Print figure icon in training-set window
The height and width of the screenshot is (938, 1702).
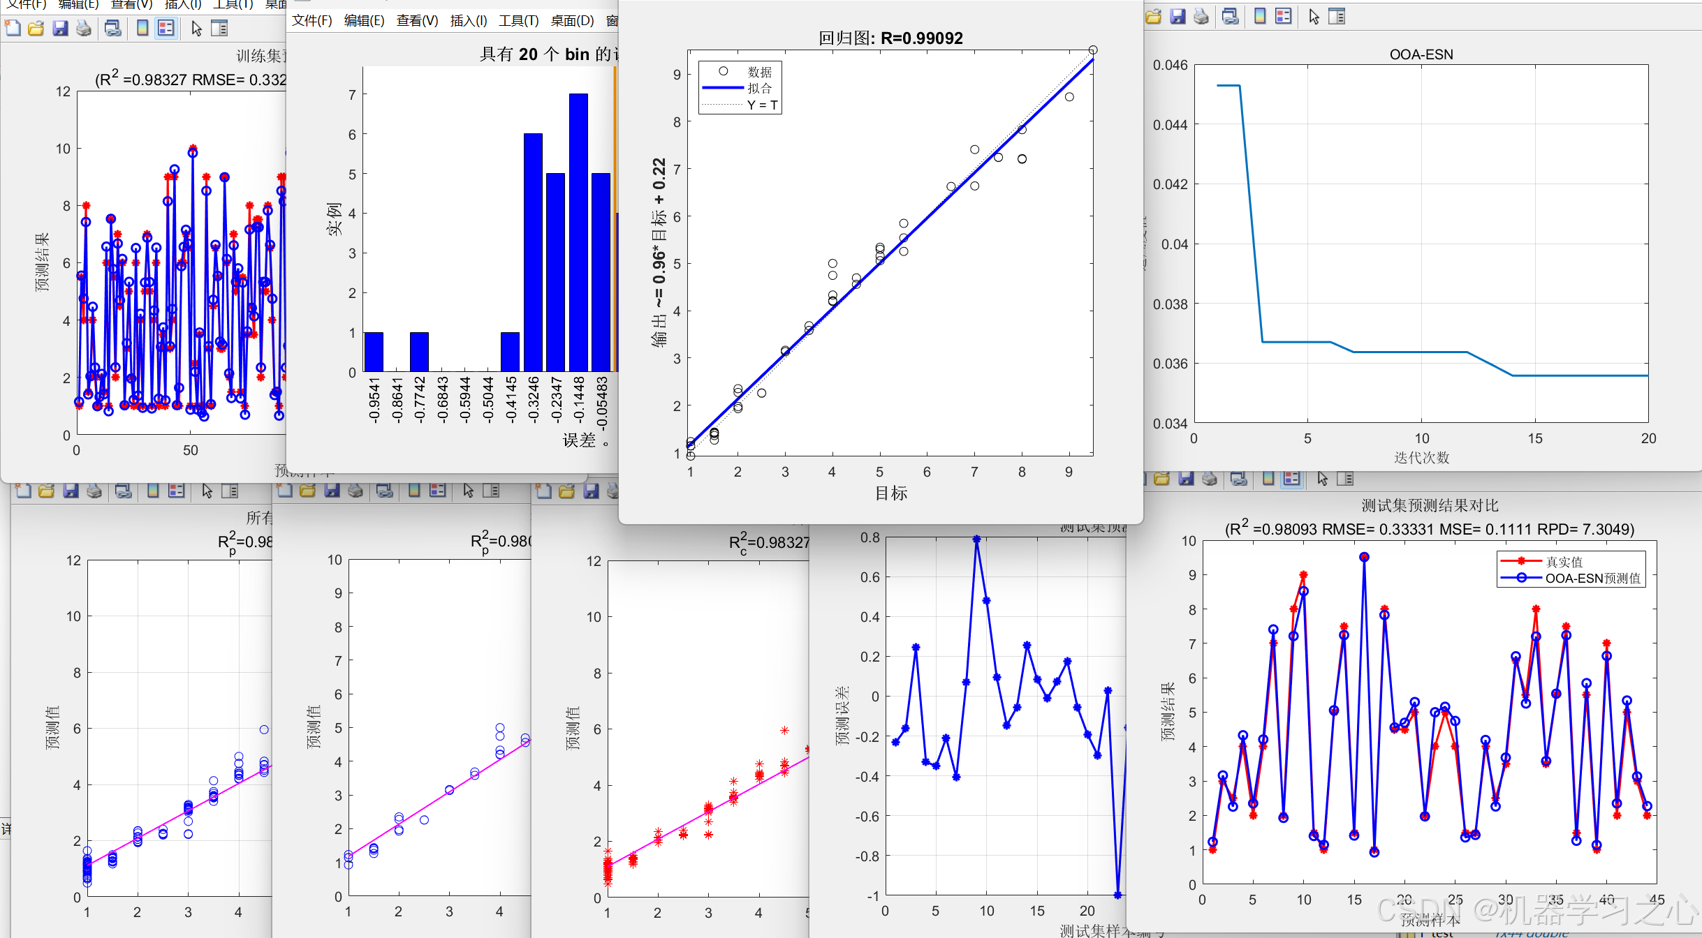pos(84,29)
